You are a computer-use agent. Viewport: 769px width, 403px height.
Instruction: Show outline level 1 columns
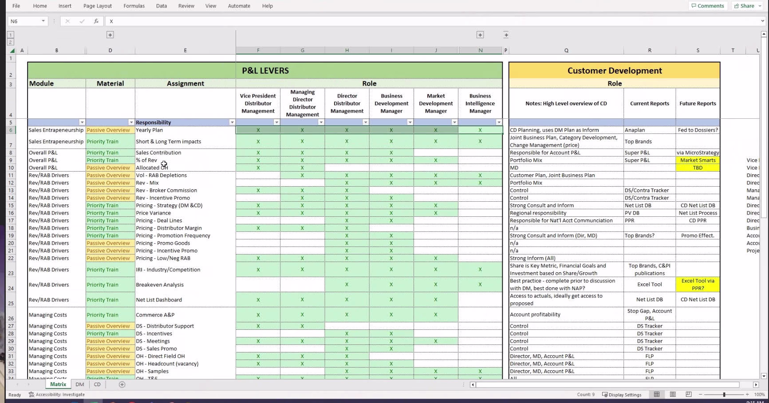click(x=10, y=35)
